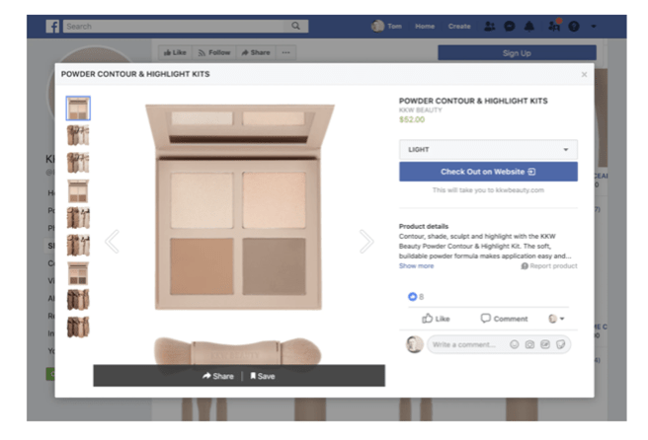Open the Create menu item
Screen dimensions: 648x440
(x=459, y=26)
